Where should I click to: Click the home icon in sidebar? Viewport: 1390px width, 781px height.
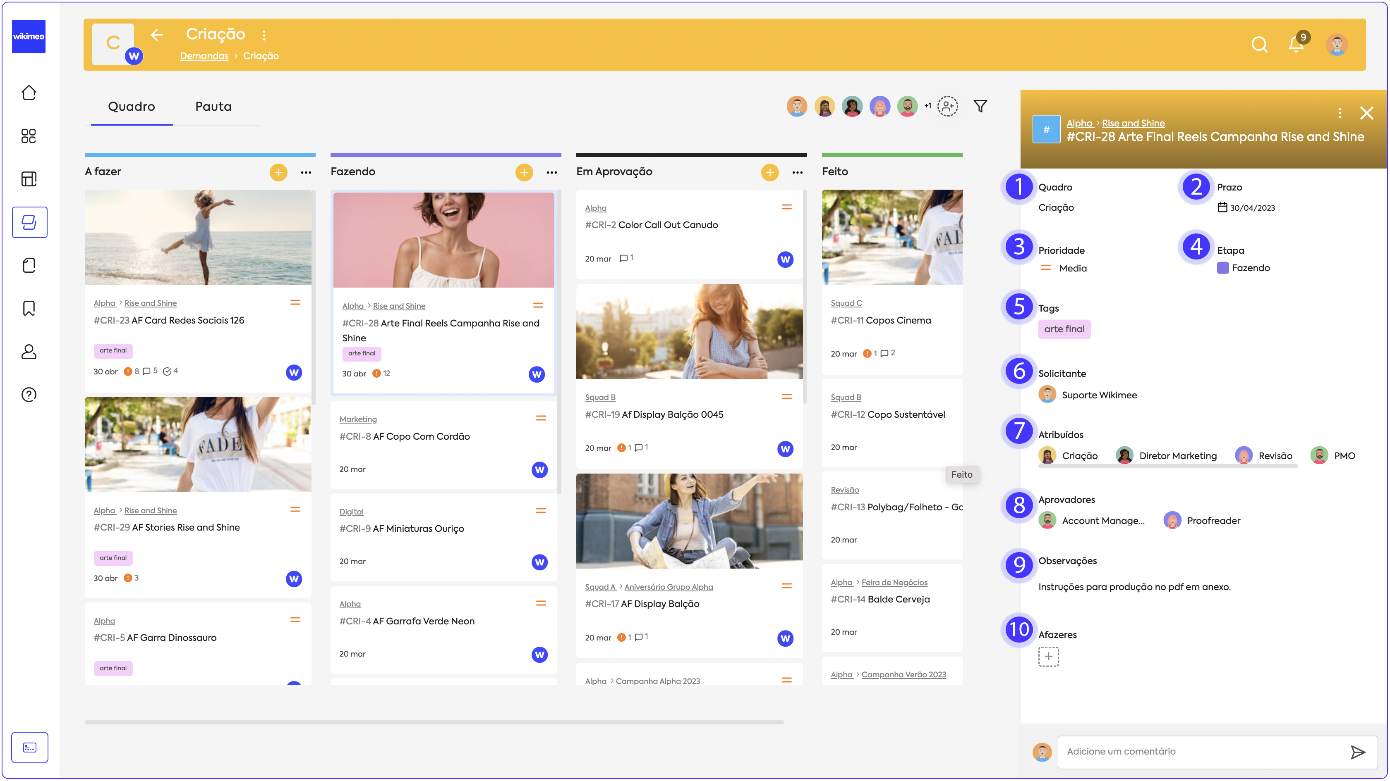point(29,93)
